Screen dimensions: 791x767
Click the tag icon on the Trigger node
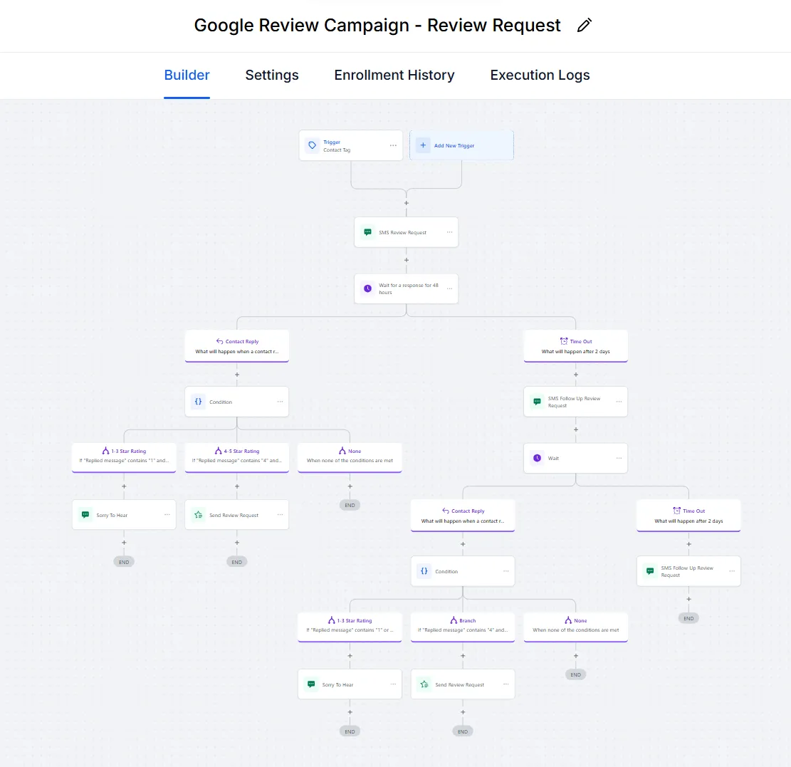pos(312,145)
